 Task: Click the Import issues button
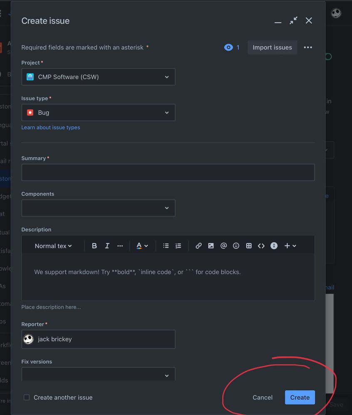[272, 47]
